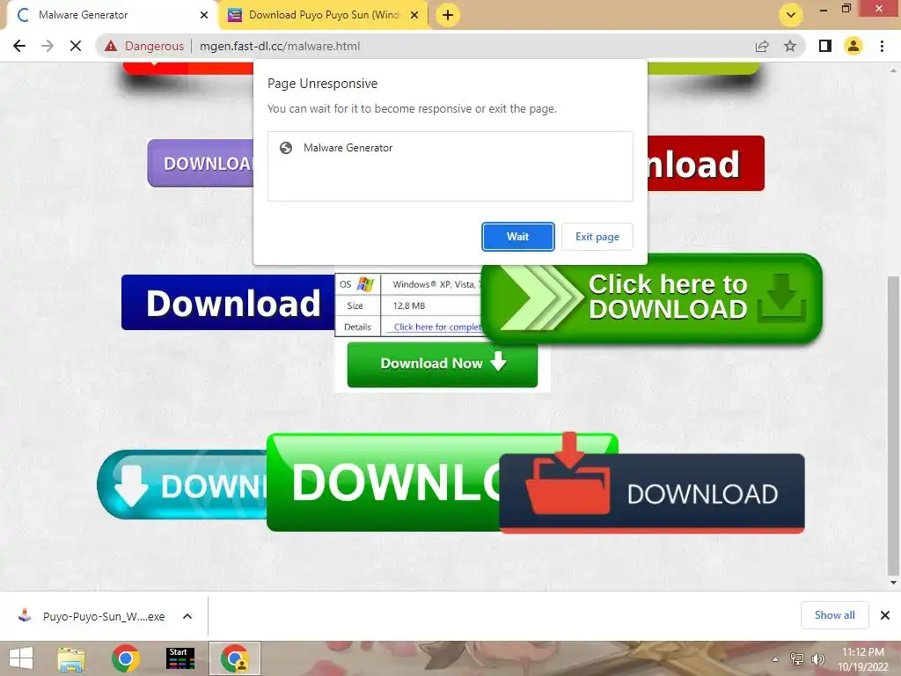Open the Chrome profile avatar
The image size is (901, 676).
pos(853,46)
